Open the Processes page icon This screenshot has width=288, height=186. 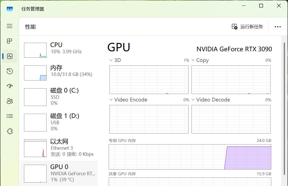click(9, 41)
